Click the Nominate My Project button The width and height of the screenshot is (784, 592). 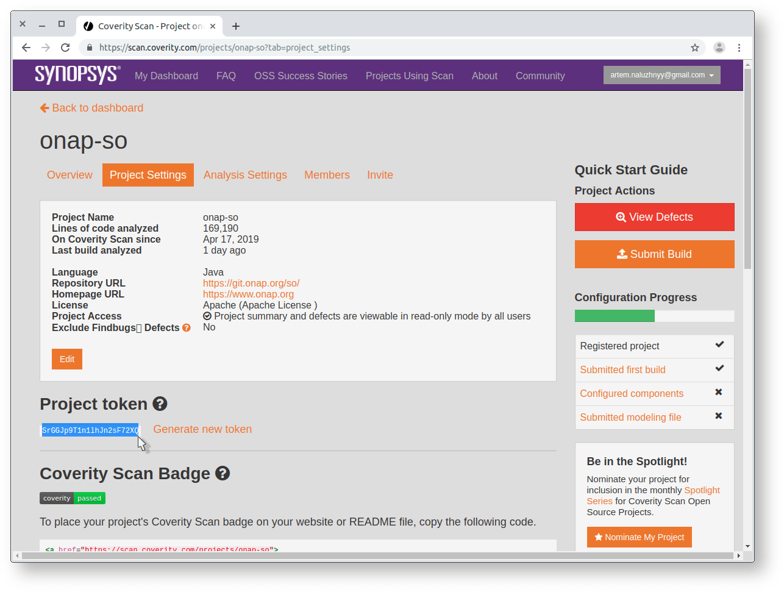pyautogui.click(x=639, y=537)
